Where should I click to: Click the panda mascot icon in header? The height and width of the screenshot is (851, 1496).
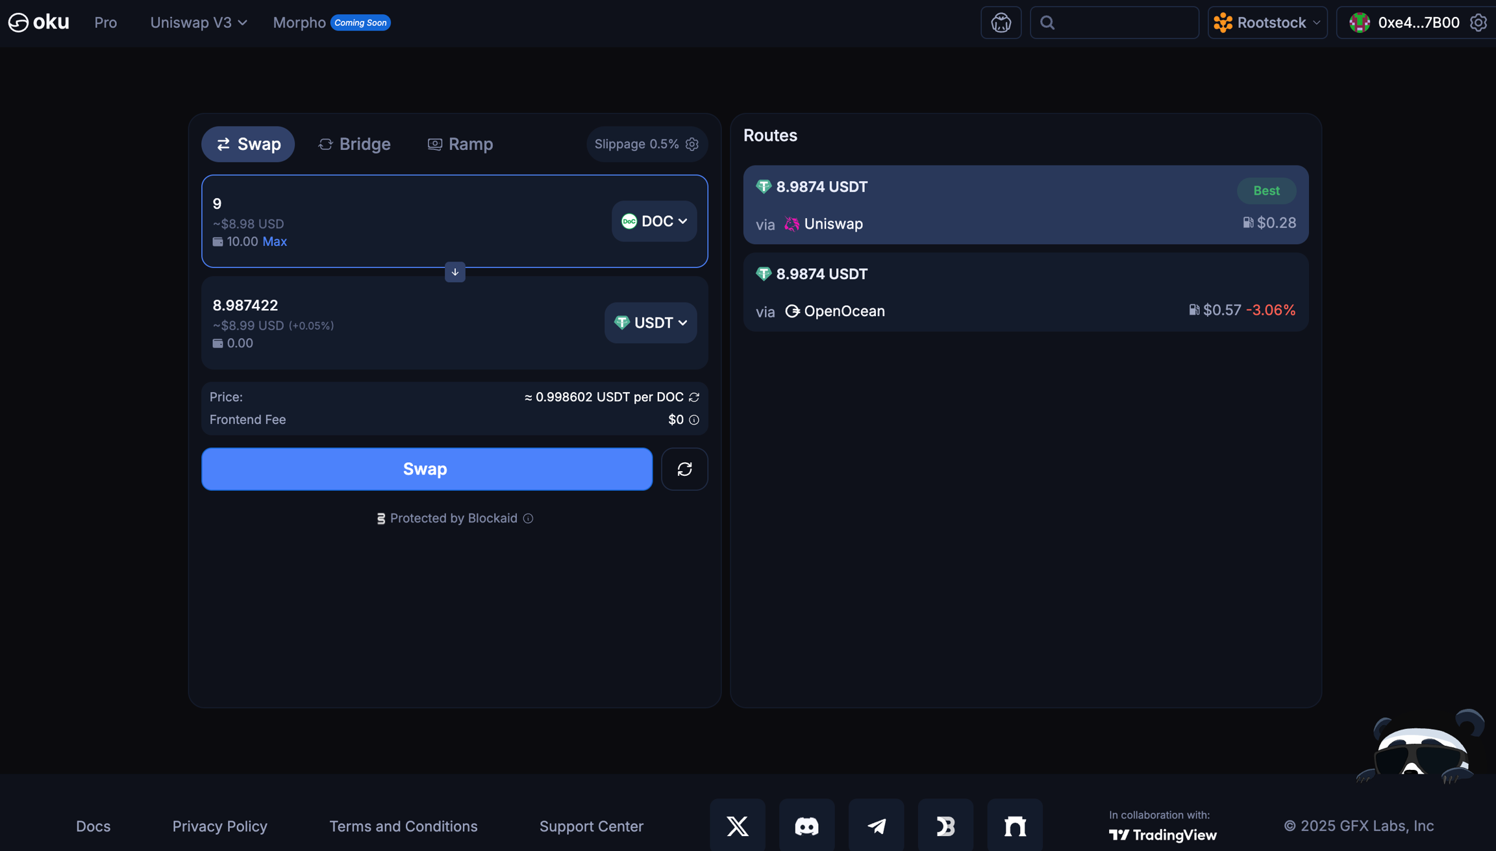click(x=1001, y=23)
